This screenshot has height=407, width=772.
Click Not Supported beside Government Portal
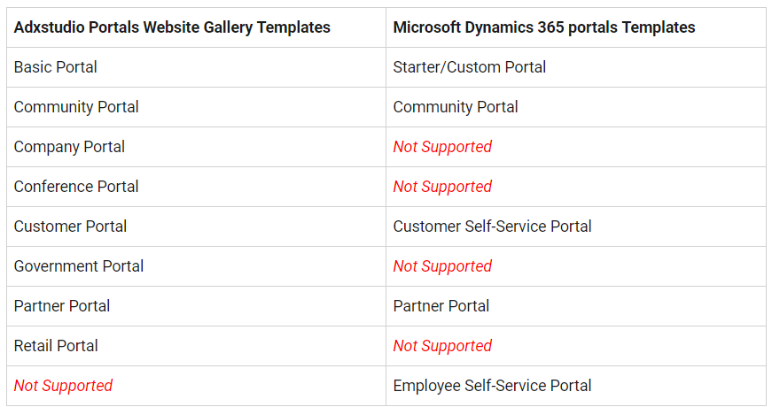(x=442, y=266)
